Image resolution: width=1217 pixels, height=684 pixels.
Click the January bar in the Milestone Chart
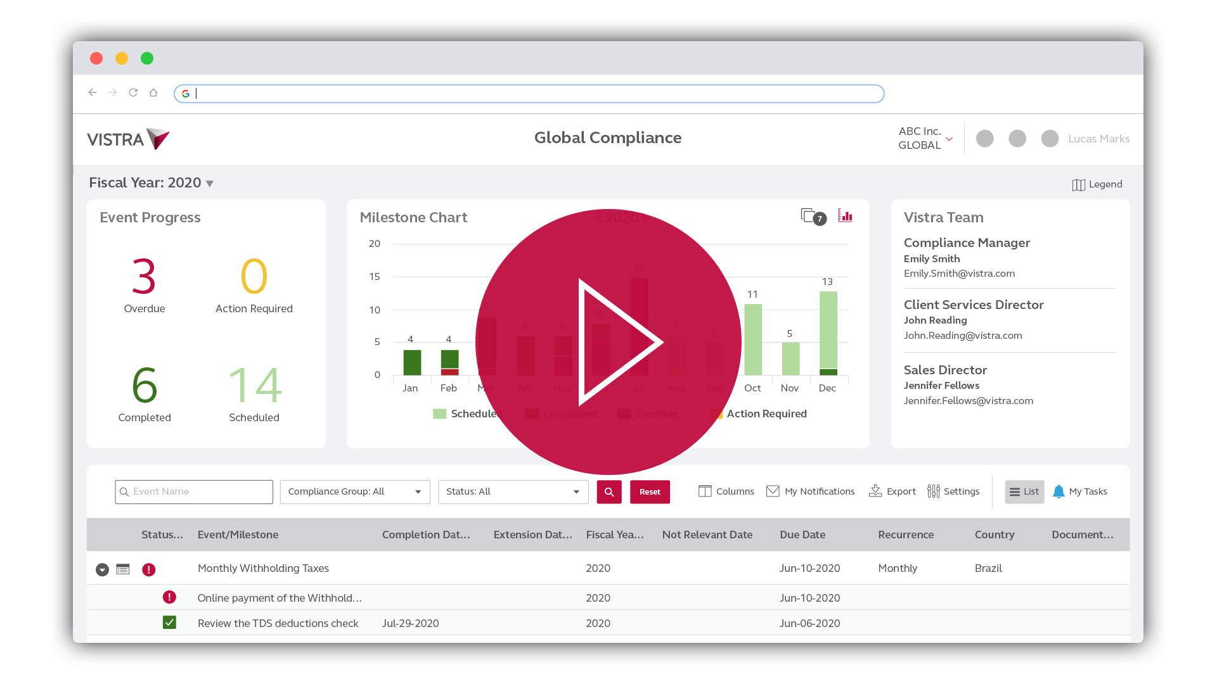pyautogui.click(x=412, y=362)
